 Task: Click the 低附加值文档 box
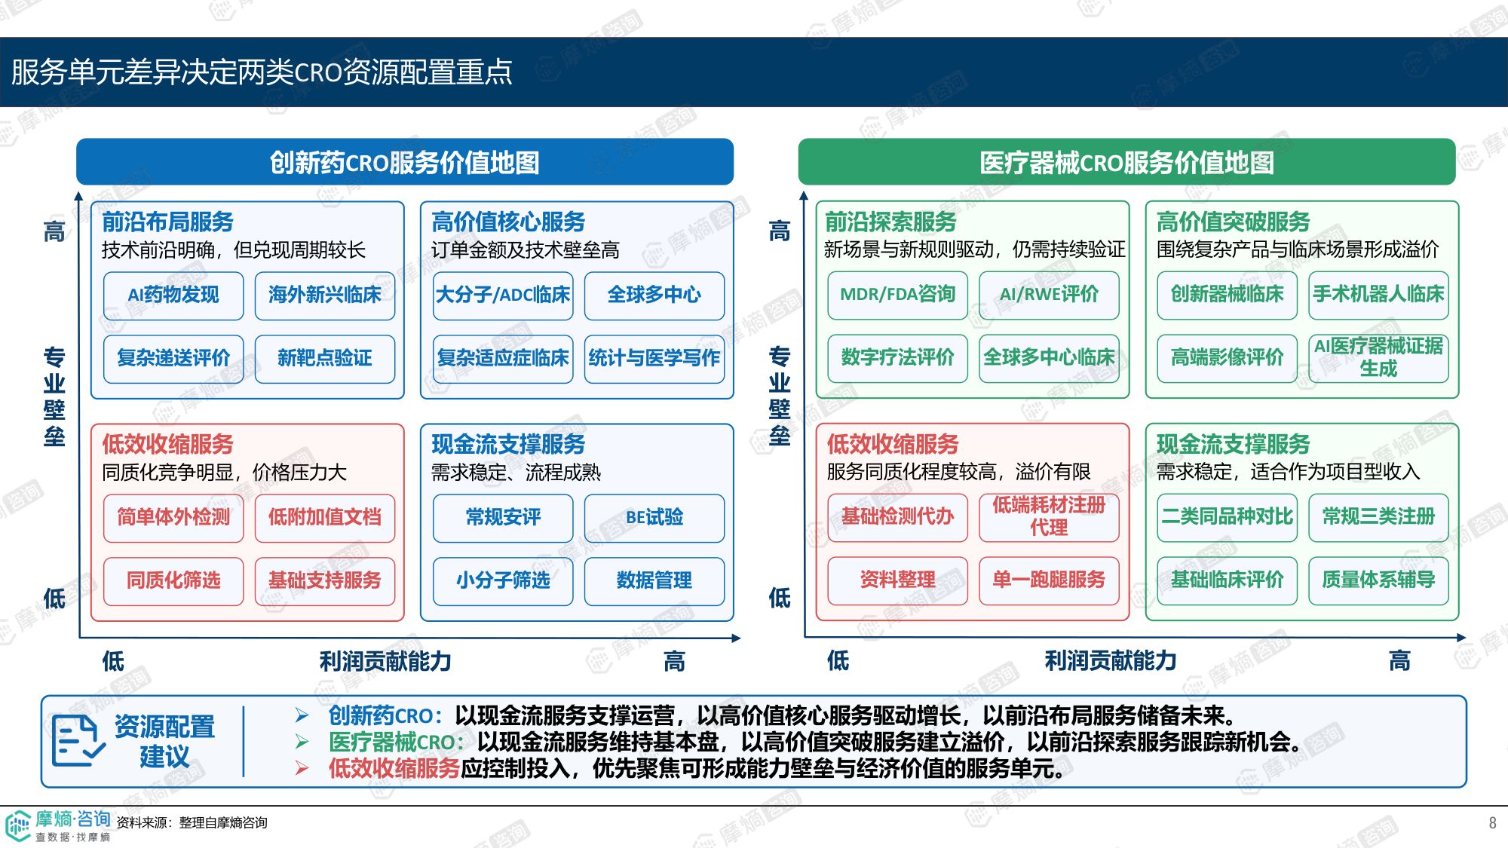coord(325,517)
